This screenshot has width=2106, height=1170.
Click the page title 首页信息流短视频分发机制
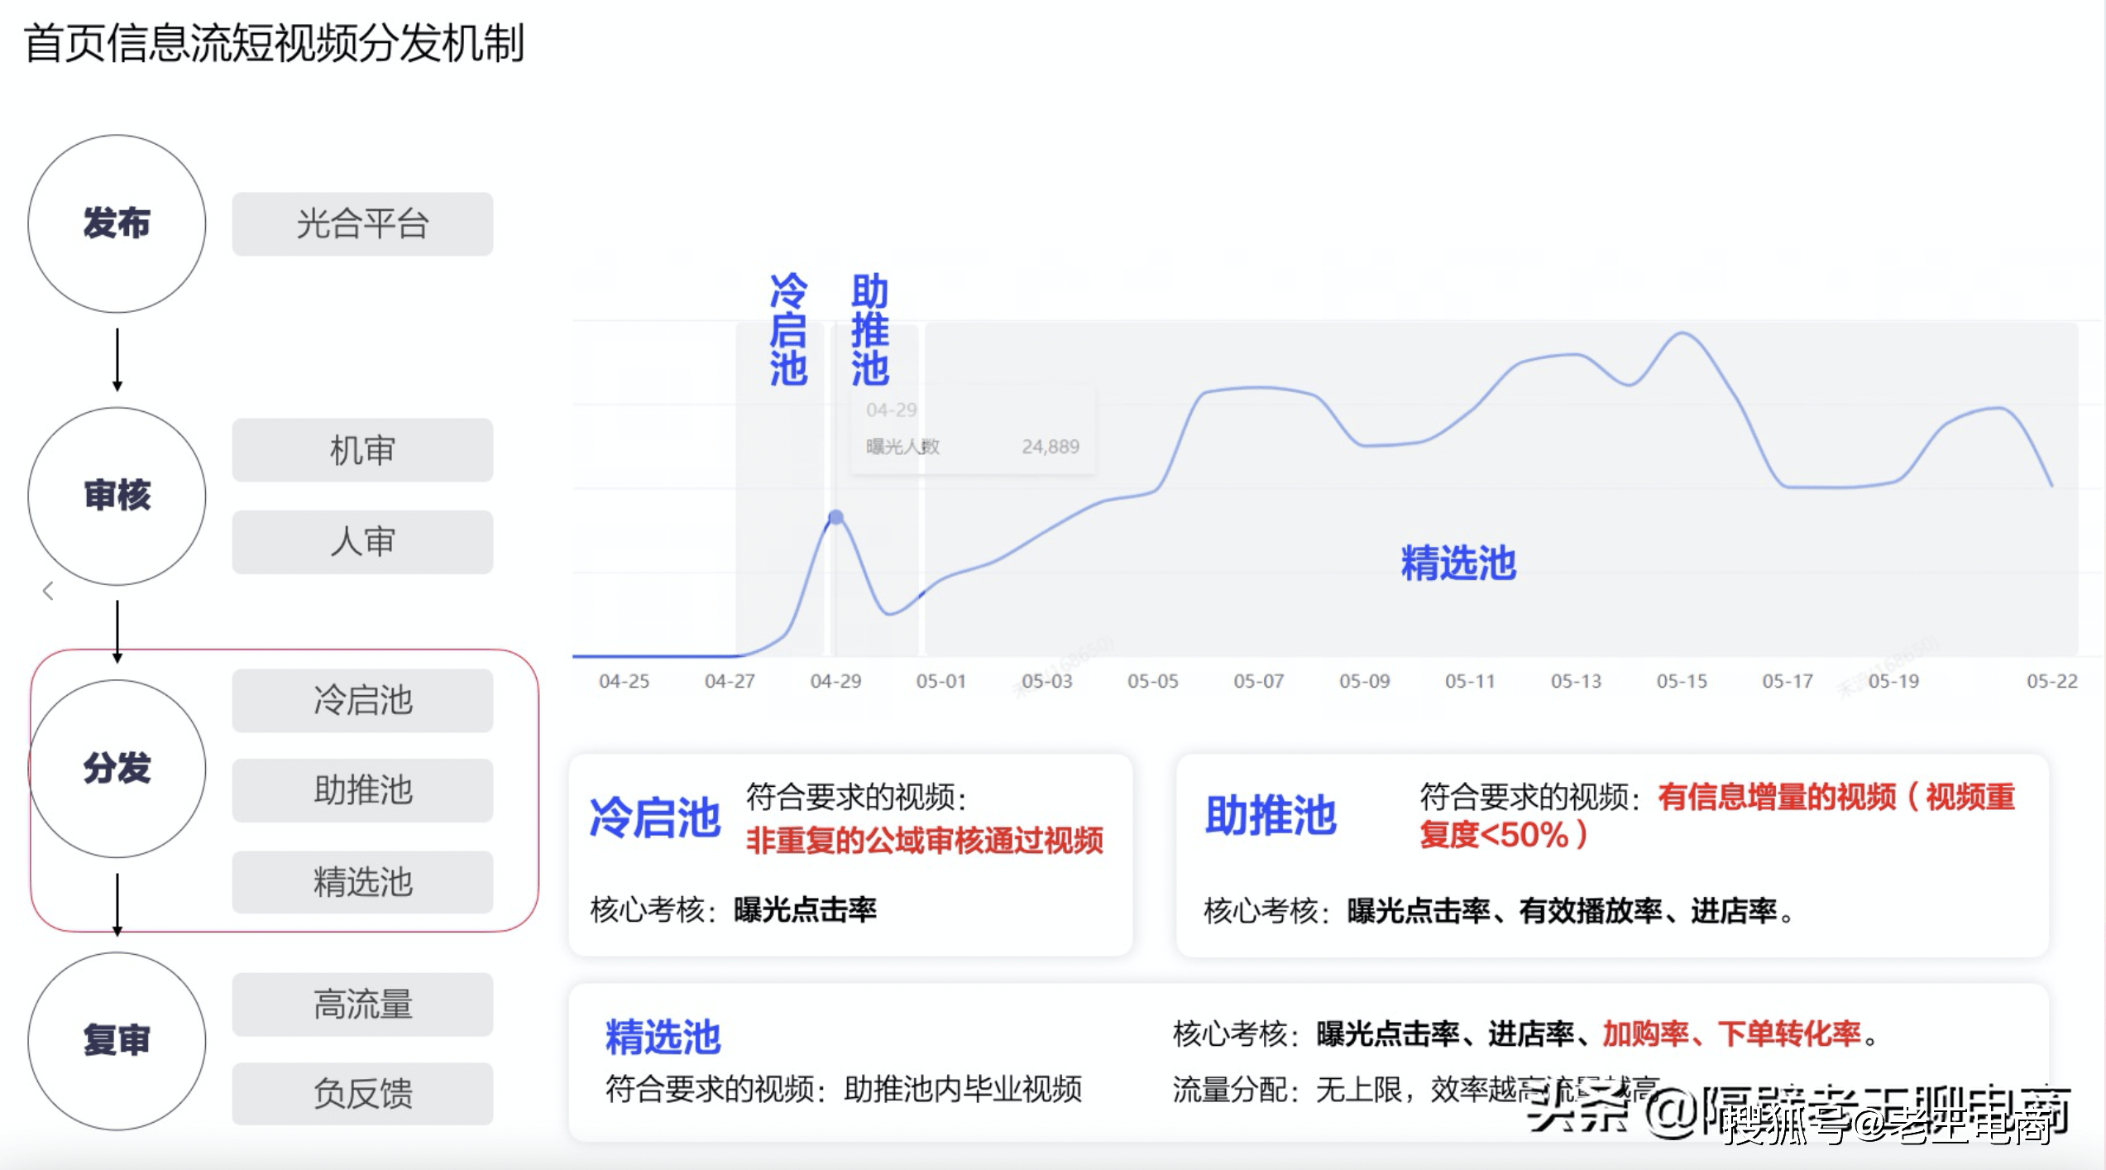coord(274,43)
